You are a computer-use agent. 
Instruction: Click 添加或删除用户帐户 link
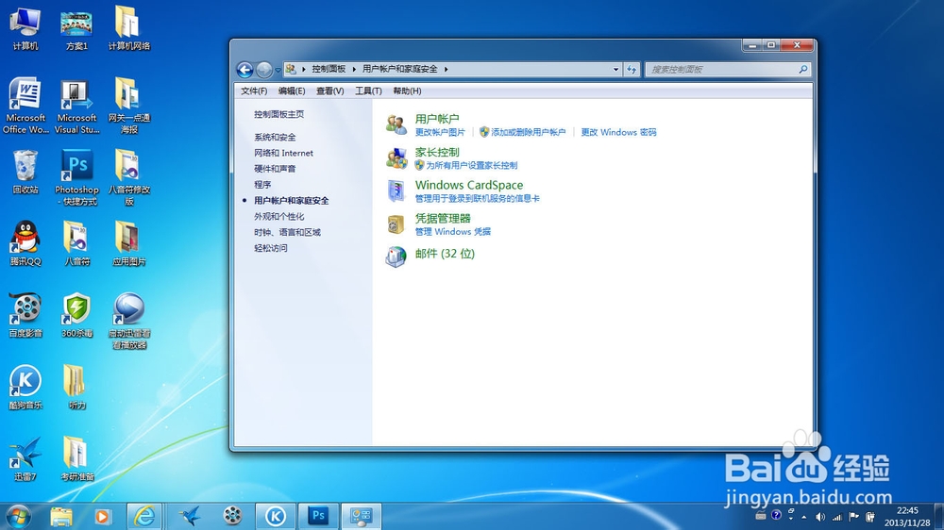[528, 132]
